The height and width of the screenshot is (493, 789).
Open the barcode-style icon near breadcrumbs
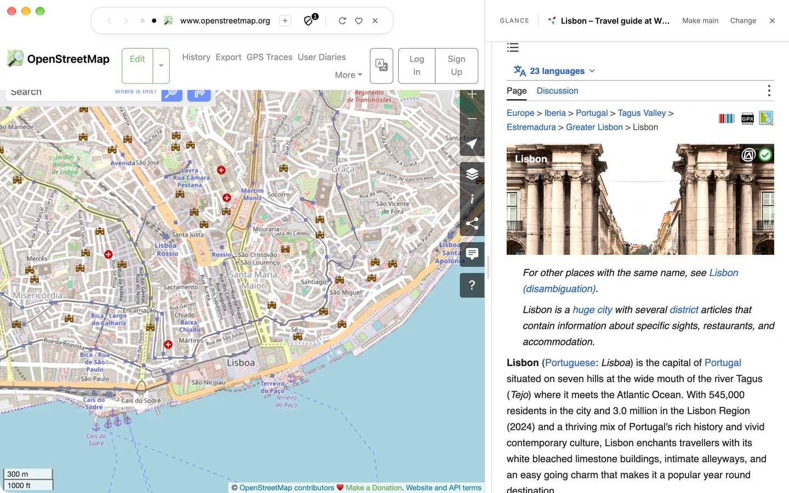click(727, 118)
